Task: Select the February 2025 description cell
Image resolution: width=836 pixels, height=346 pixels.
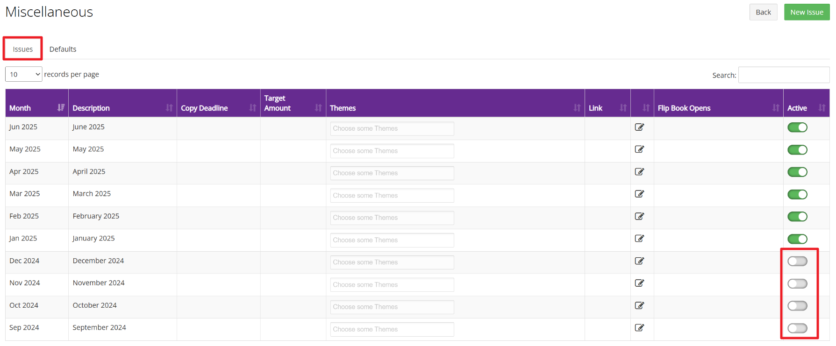Action: pyautogui.click(x=122, y=218)
